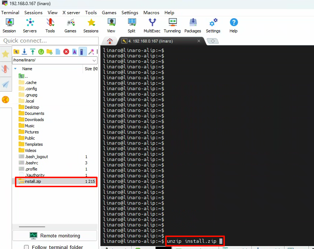
Task: Create a new file with blank page icon
Action: click(x=58, y=52)
